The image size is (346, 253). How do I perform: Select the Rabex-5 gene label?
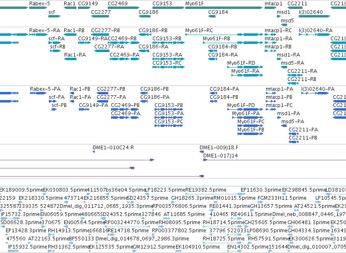click(39, 4)
